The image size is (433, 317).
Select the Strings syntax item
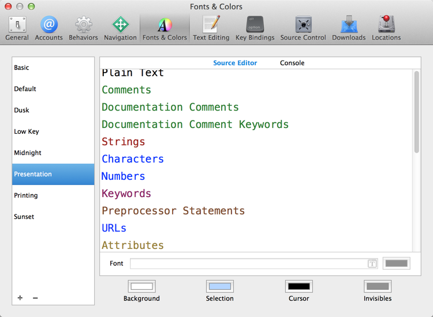124,142
